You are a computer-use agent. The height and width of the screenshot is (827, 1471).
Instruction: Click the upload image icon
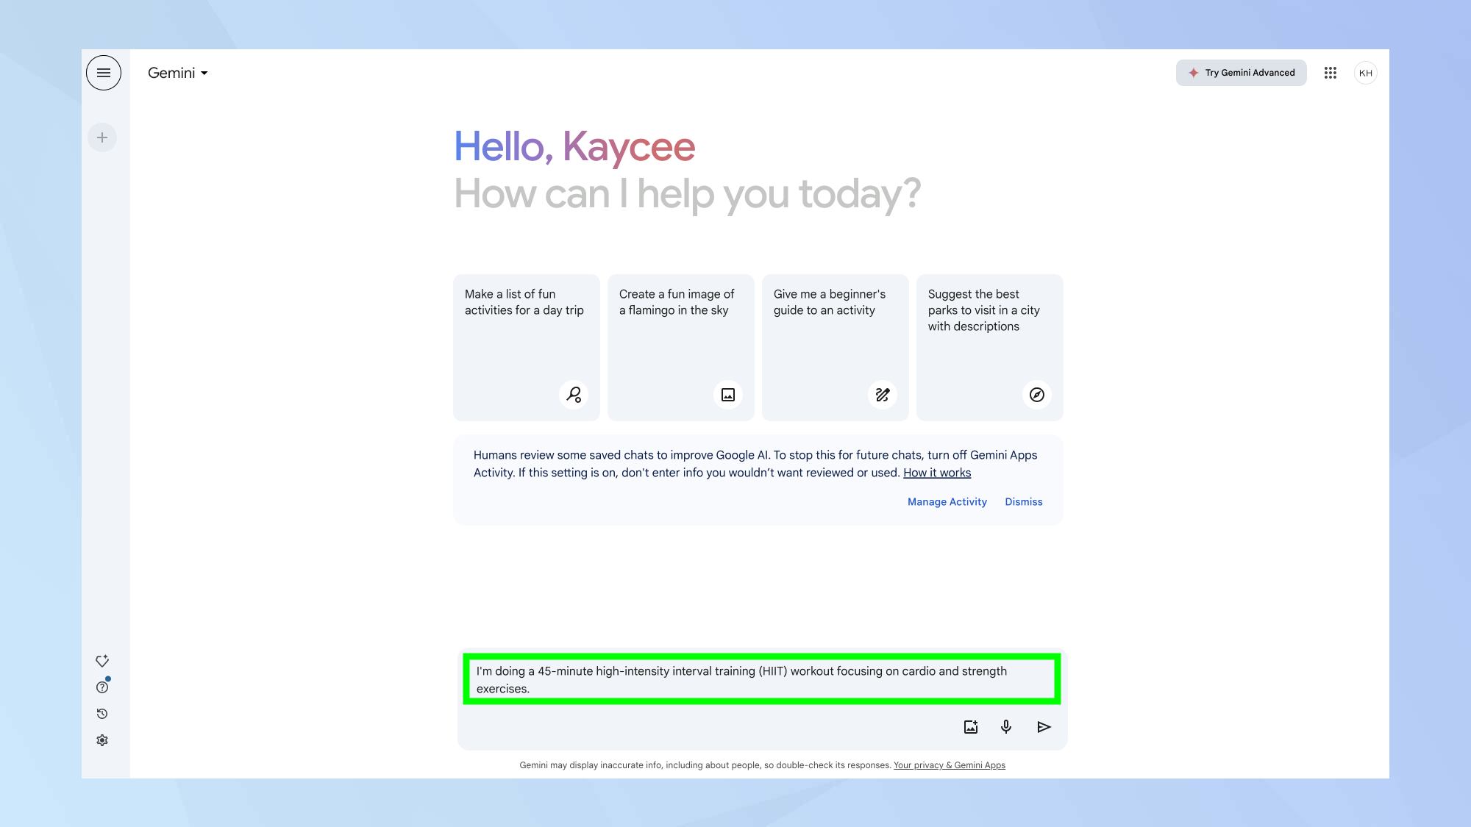[971, 727]
